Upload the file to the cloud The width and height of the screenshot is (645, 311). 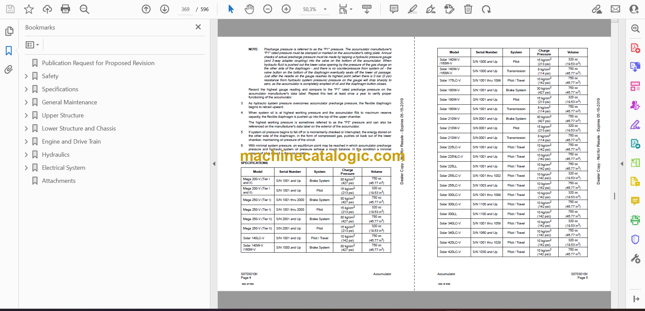[x=47, y=9]
